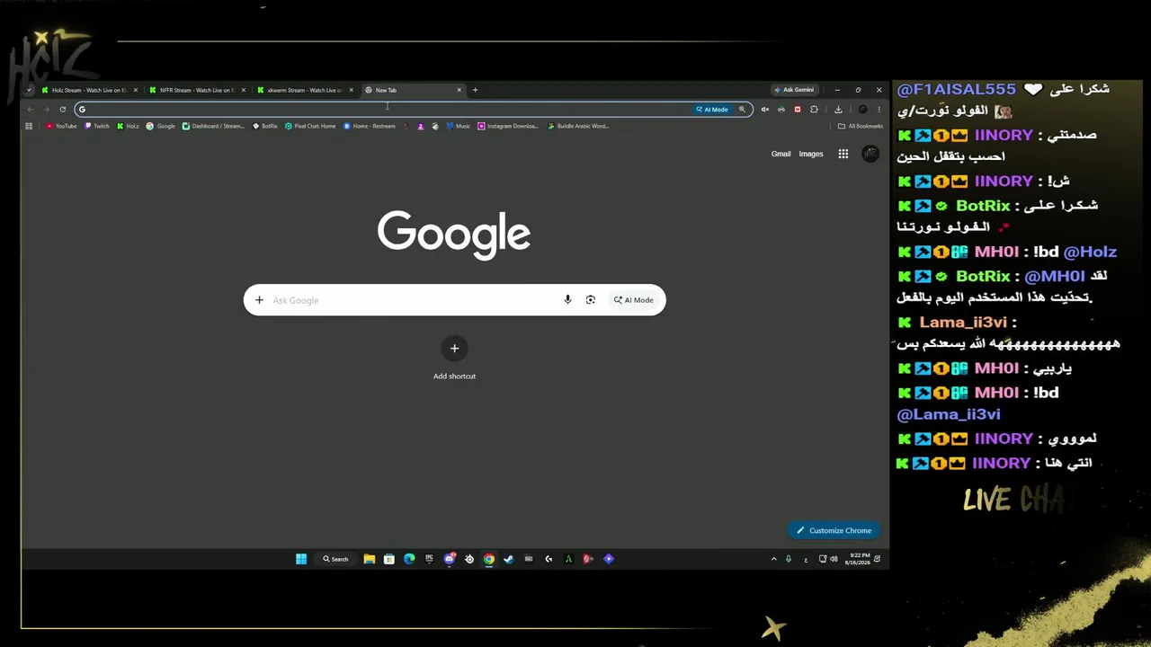Viewport: 1151px width, 647px height.
Task: Click the Chrome icon in the taskbar
Action: click(x=488, y=559)
